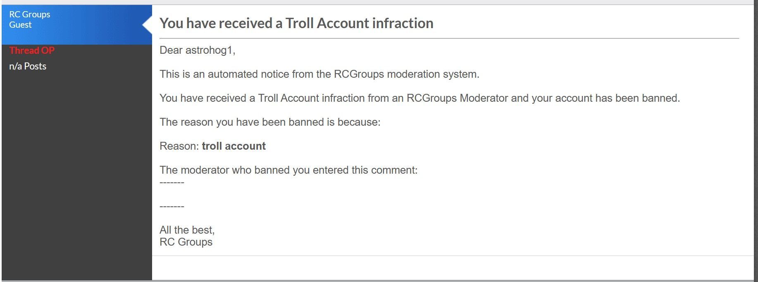The width and height of the screenshot is (758, 282).
Task: Click the first dashed separator line
Action: (x=172, y=182)
